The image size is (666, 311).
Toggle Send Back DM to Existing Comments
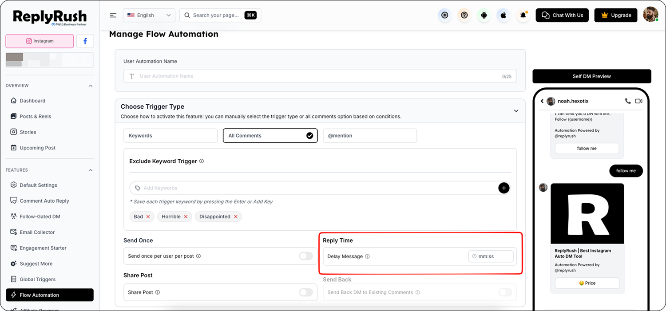505,292
